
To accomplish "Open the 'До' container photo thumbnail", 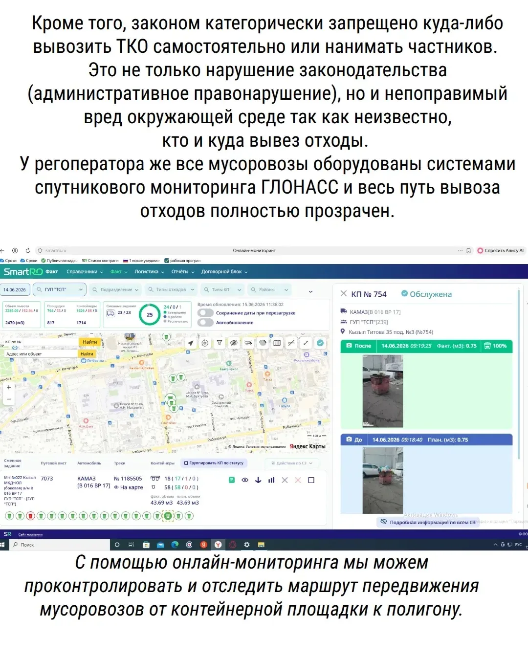I will (x=382, y=481).
